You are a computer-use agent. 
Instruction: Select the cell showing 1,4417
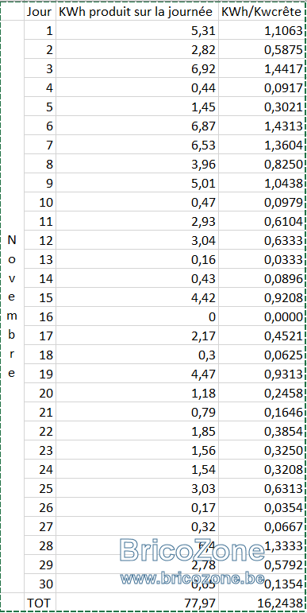[261, 69]
